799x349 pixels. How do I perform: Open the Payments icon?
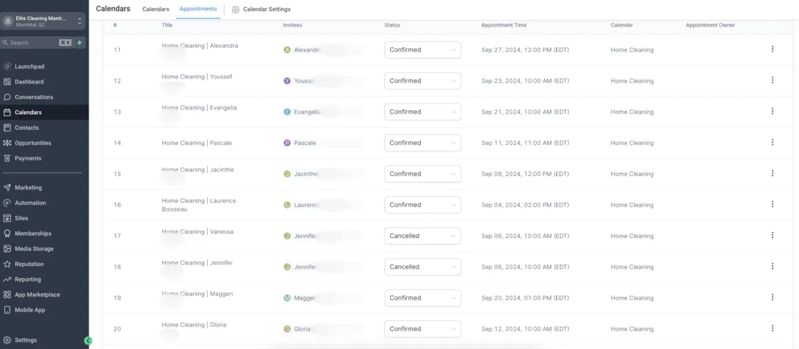pos(7,158)
